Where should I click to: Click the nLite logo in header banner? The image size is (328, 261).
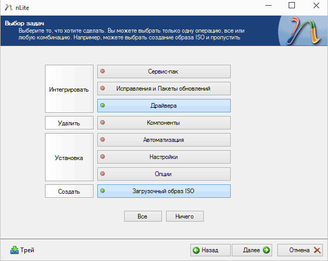304,31
